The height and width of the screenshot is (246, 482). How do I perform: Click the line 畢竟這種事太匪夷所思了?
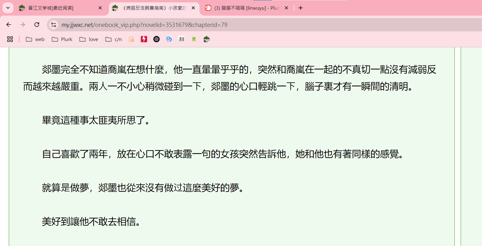[96, 120]
